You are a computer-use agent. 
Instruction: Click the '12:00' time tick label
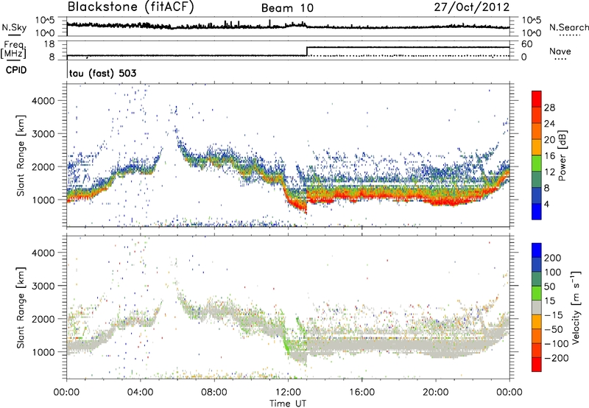coord(288,393)
